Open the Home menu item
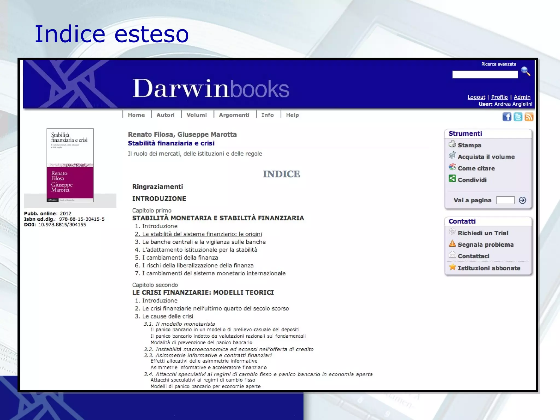 tap(136, 115)
